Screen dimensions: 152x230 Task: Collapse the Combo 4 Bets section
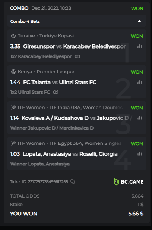click(139, 21)
